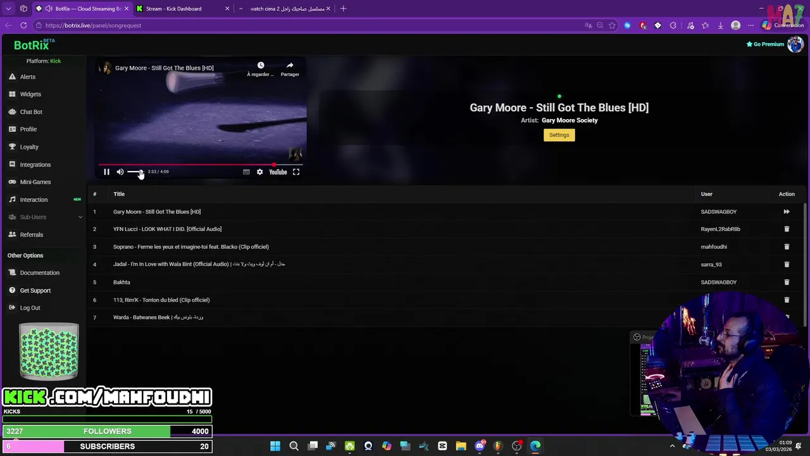Expand the Sub-Users menu chevron

80,217
